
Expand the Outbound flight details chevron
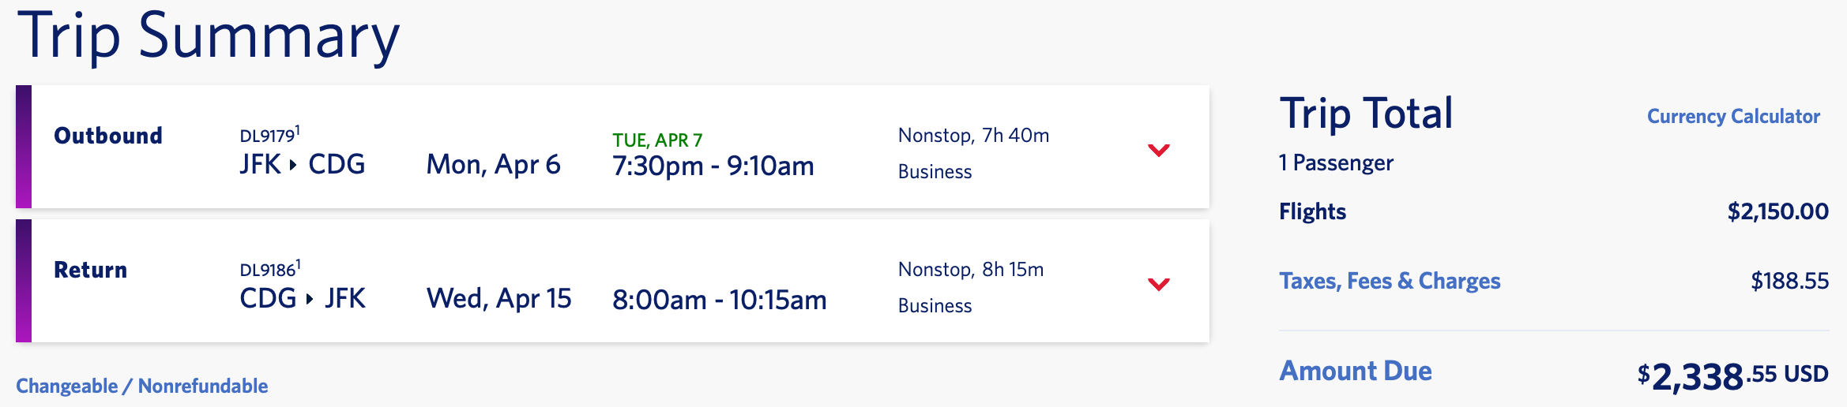(1158, 150)
